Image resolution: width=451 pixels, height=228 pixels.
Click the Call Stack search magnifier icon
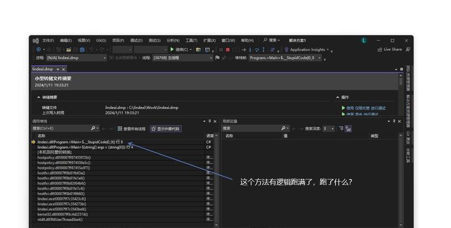(x=93, y=129)
